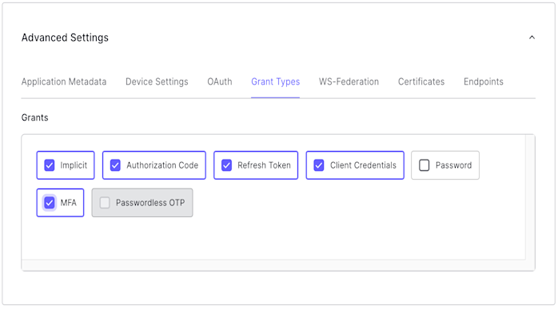Open the Device Settings tab
The height and width of the screenshot is (309, 558).
click(157, 81)
